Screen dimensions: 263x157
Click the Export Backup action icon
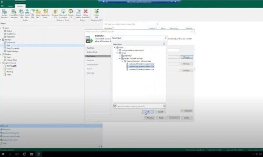coord(78,14)
